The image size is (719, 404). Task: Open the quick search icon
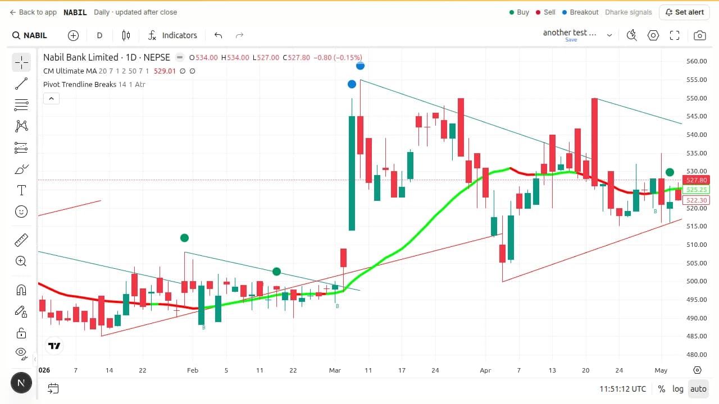pyautogui.click(x=632, y=35)
